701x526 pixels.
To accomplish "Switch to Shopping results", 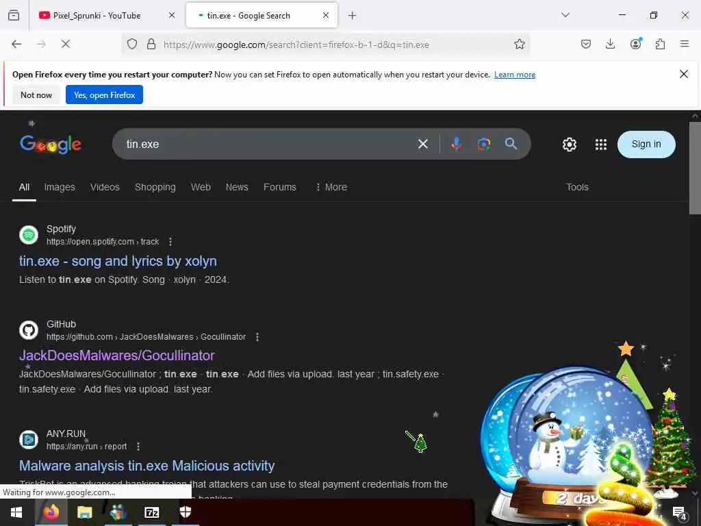I will click(155, 188).
